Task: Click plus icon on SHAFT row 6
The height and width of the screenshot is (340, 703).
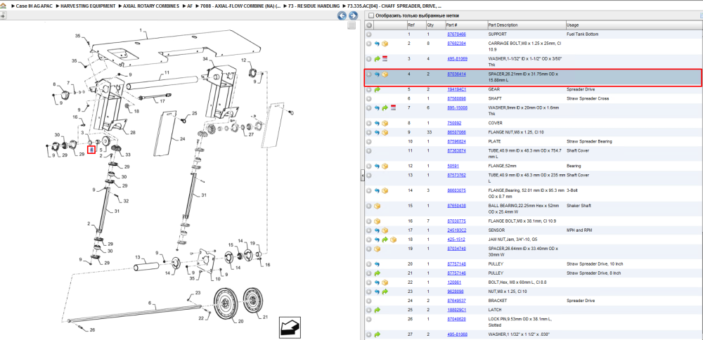Action: [x=368, y=98]
